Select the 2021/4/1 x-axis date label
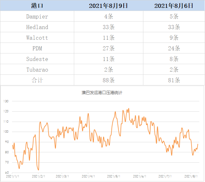This screenshot has width=205, height=182. click(x=88, y=176)
